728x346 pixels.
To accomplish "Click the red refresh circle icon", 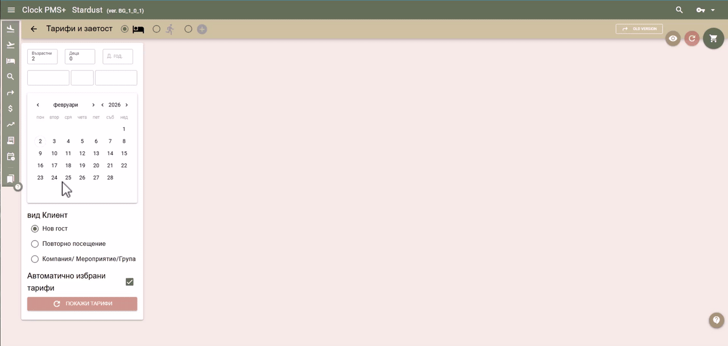I will click(692, 38).
